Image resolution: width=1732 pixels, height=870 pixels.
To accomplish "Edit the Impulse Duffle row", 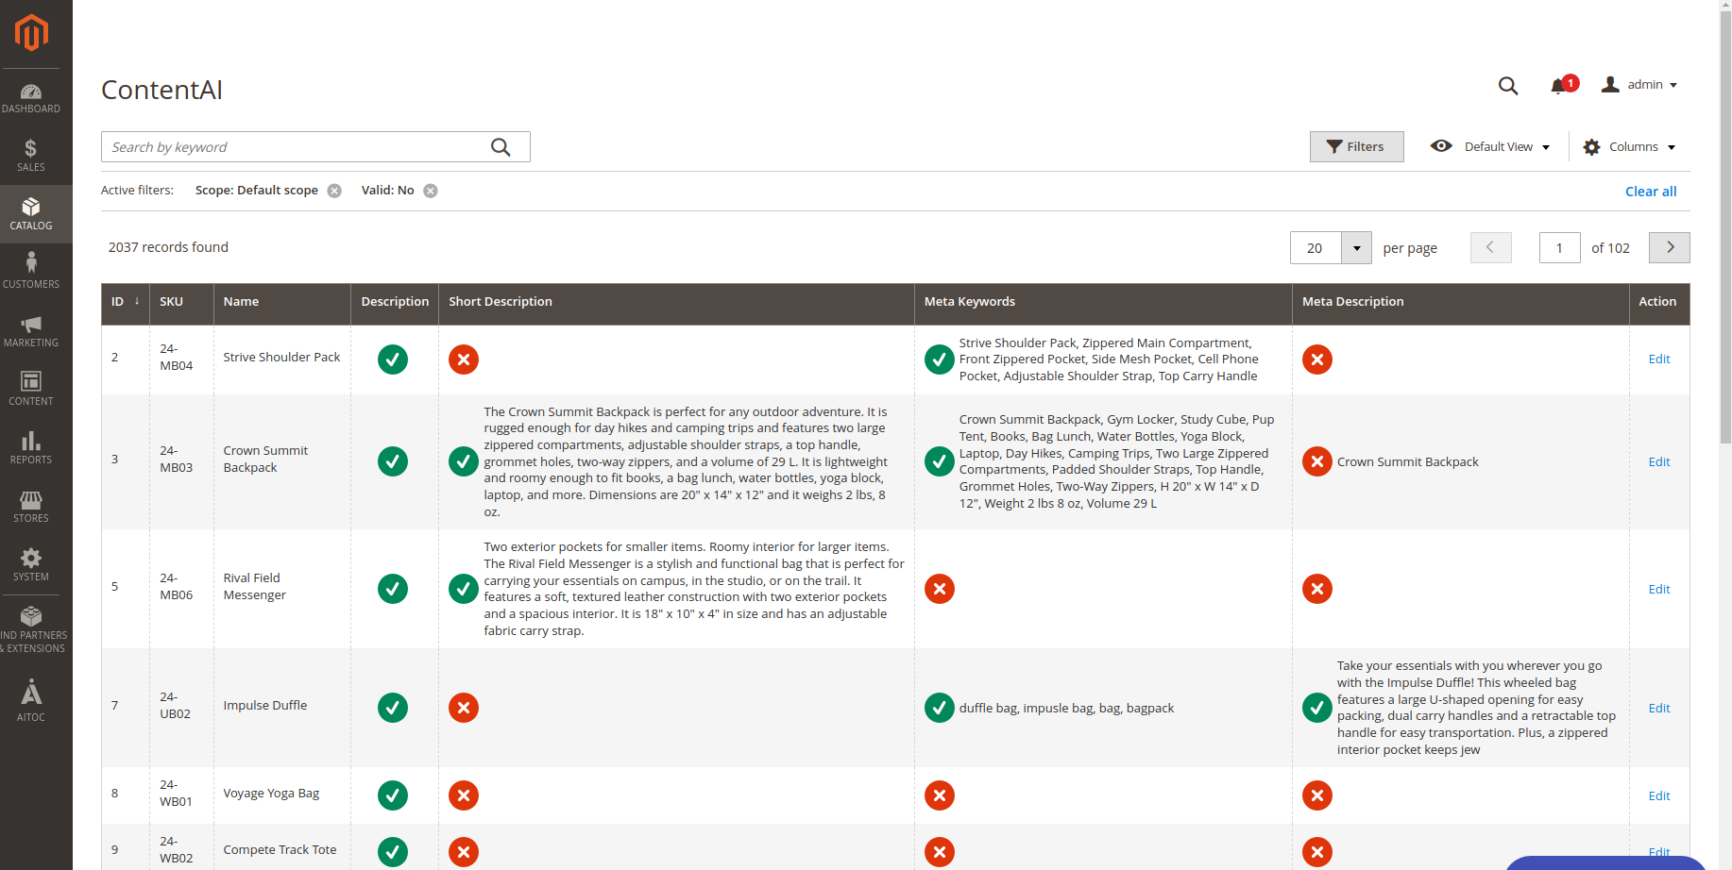I will tap(1659, 709).
